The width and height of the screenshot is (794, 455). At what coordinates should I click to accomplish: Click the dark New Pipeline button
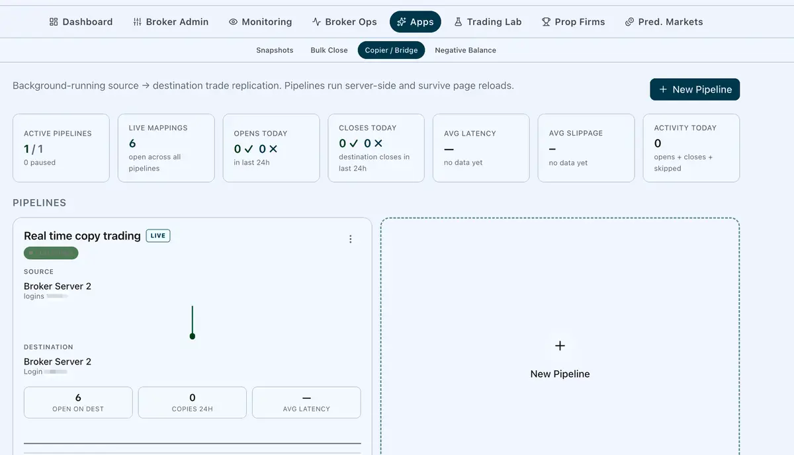click(x=695, y=89)
